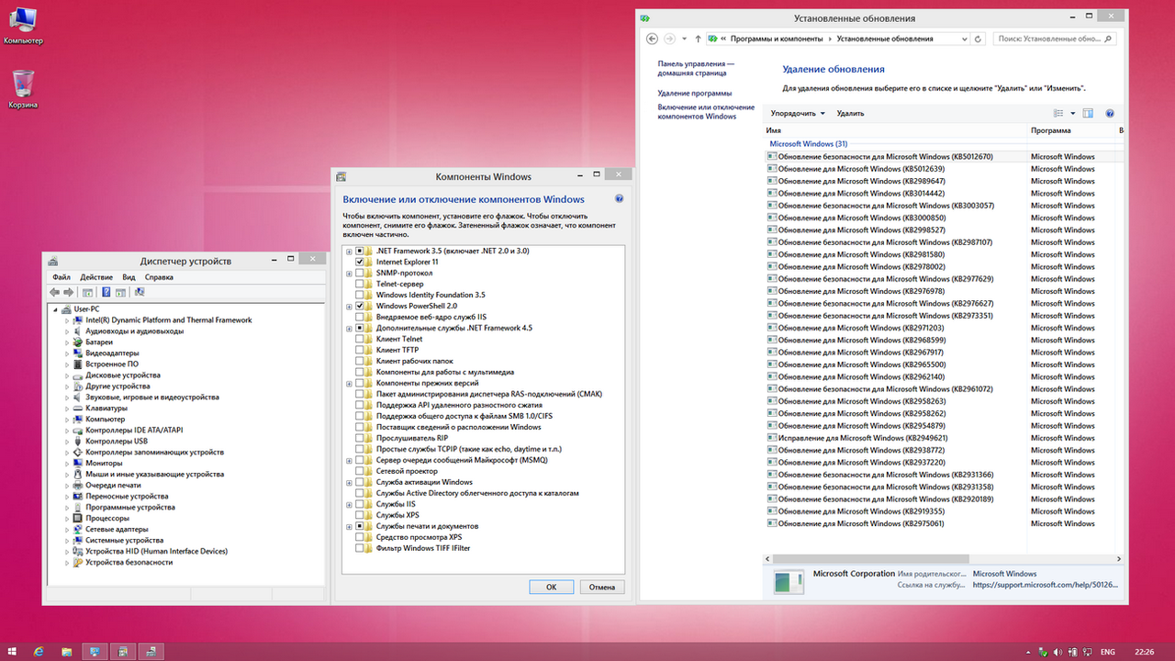This screenshot has height=661, width=1175.
Task: Open Действие menu in Device Manager
Action: pos(96,276)
